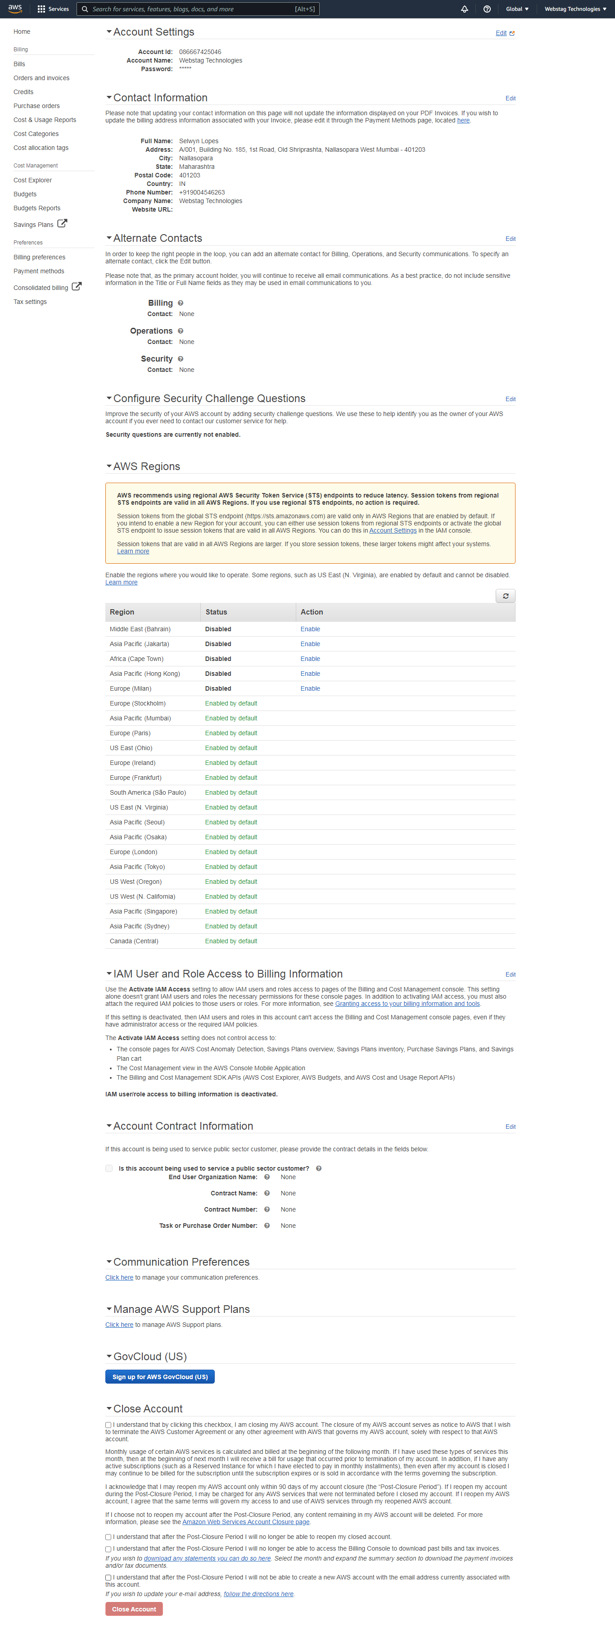The width and height of the screenshot is (615, 1647).
Task: Open Cost & Usage Reports
Action: click(x=45, y=120)
